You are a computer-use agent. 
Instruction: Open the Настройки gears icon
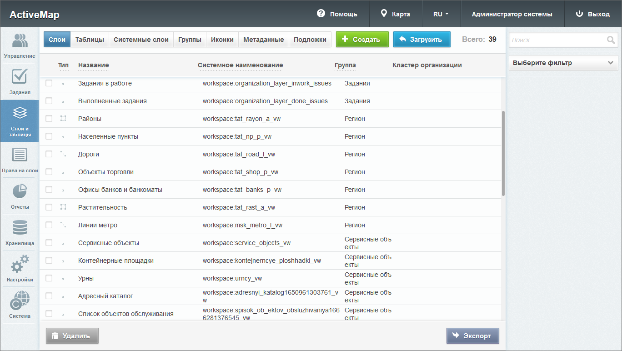[20, 265]
